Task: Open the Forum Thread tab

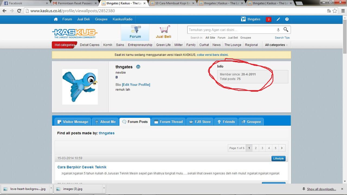Action: (168, 122)
